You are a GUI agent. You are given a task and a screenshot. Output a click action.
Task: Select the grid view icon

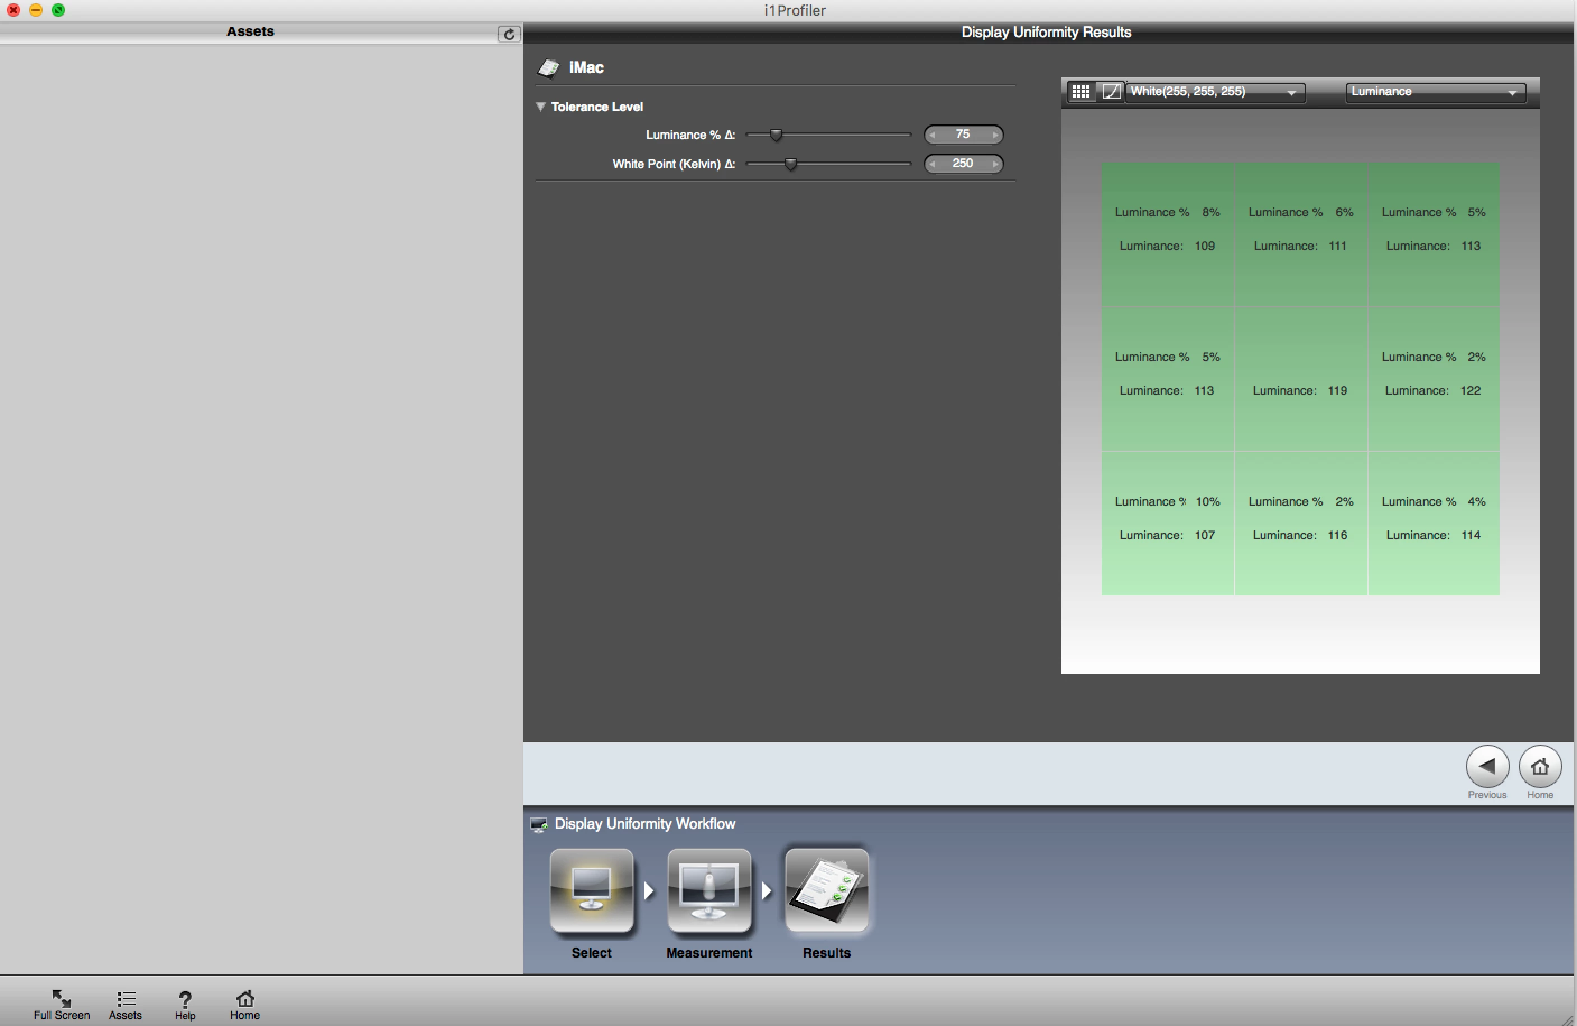[1080, 91]
